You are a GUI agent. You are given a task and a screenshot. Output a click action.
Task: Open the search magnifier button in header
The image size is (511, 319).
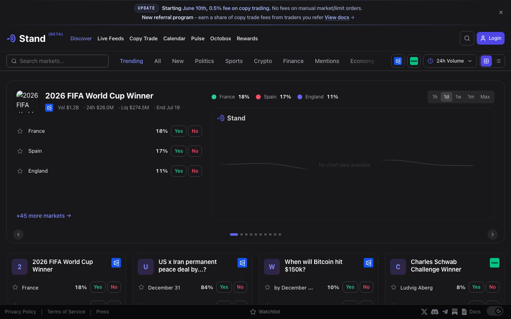[467, 38]
